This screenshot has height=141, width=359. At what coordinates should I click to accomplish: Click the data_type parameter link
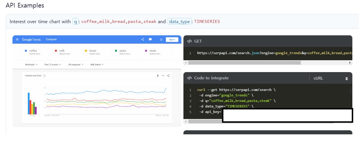[x=179, y=21]
